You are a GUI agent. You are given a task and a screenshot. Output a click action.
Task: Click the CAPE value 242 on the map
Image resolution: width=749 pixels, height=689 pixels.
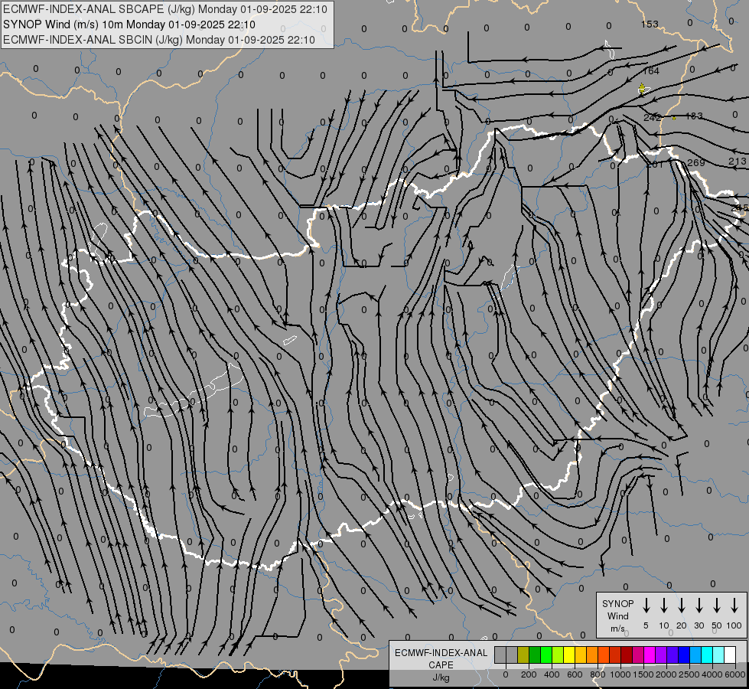[652, 118]
